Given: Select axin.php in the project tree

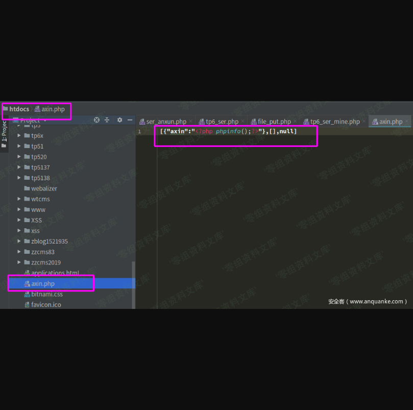Looking at the screenshot, I should [x=43, y=284].
